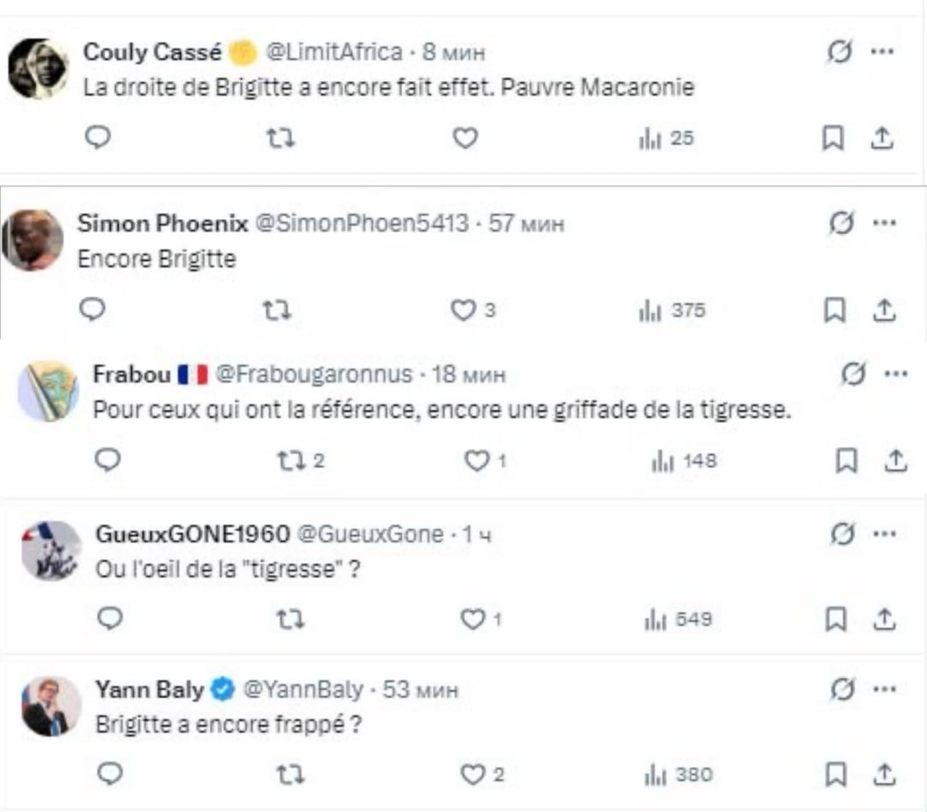The image size is (927, 812).
Task: Retweet Simon Phoenix's post
Action: 276,311
